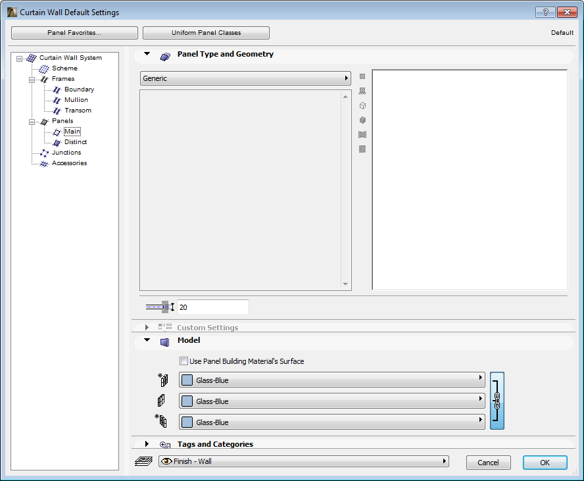Viewport: 584px width, 481px height.
Task: Click the Tags and Categories icon
Action: pyautogui.click(x=164, y=445)
